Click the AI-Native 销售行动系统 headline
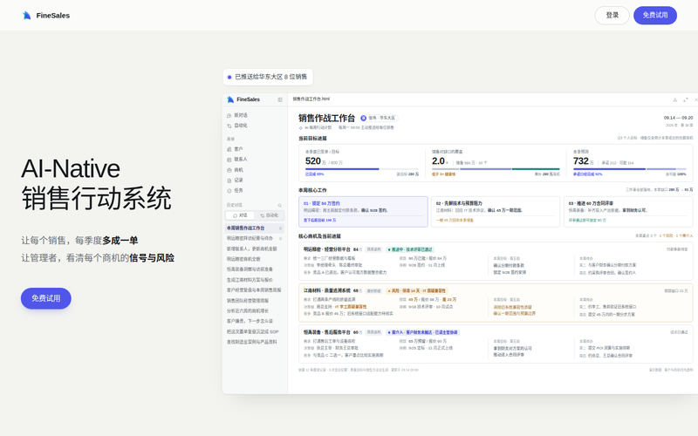This screenshot has height=436, width=698. 96,183
